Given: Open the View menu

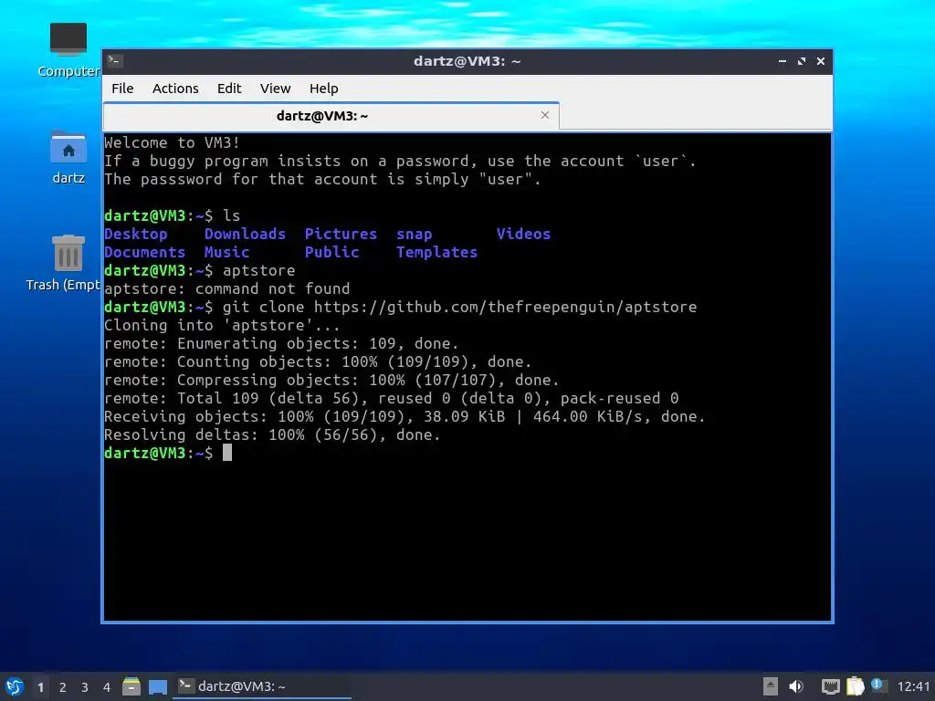Looking at the screenshot, I should 275,89.
